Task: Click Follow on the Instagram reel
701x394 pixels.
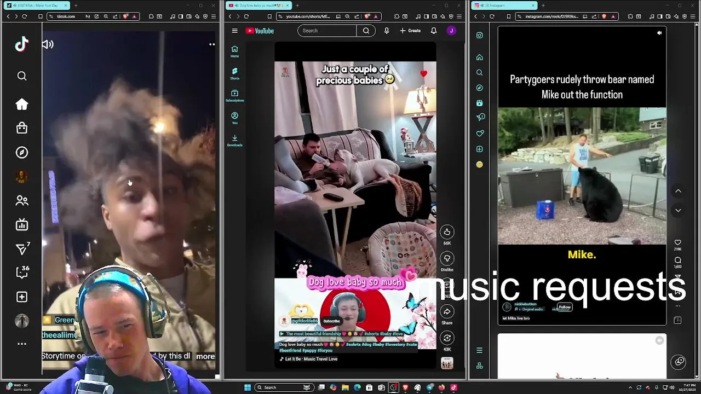Action: (x=565, y=308)
